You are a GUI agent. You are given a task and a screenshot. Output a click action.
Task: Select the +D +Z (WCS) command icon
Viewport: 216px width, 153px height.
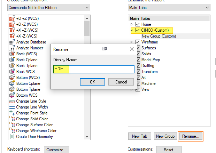point(12,18)
